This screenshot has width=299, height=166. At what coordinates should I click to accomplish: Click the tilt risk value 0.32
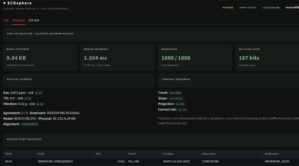28,98
